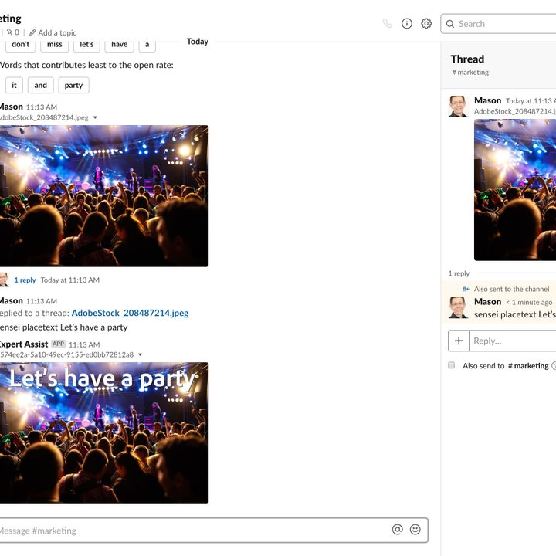Start a call with the phone icon
Viewport: 556px width, 556px height.
pyautogui.click(x=388, y=24)
